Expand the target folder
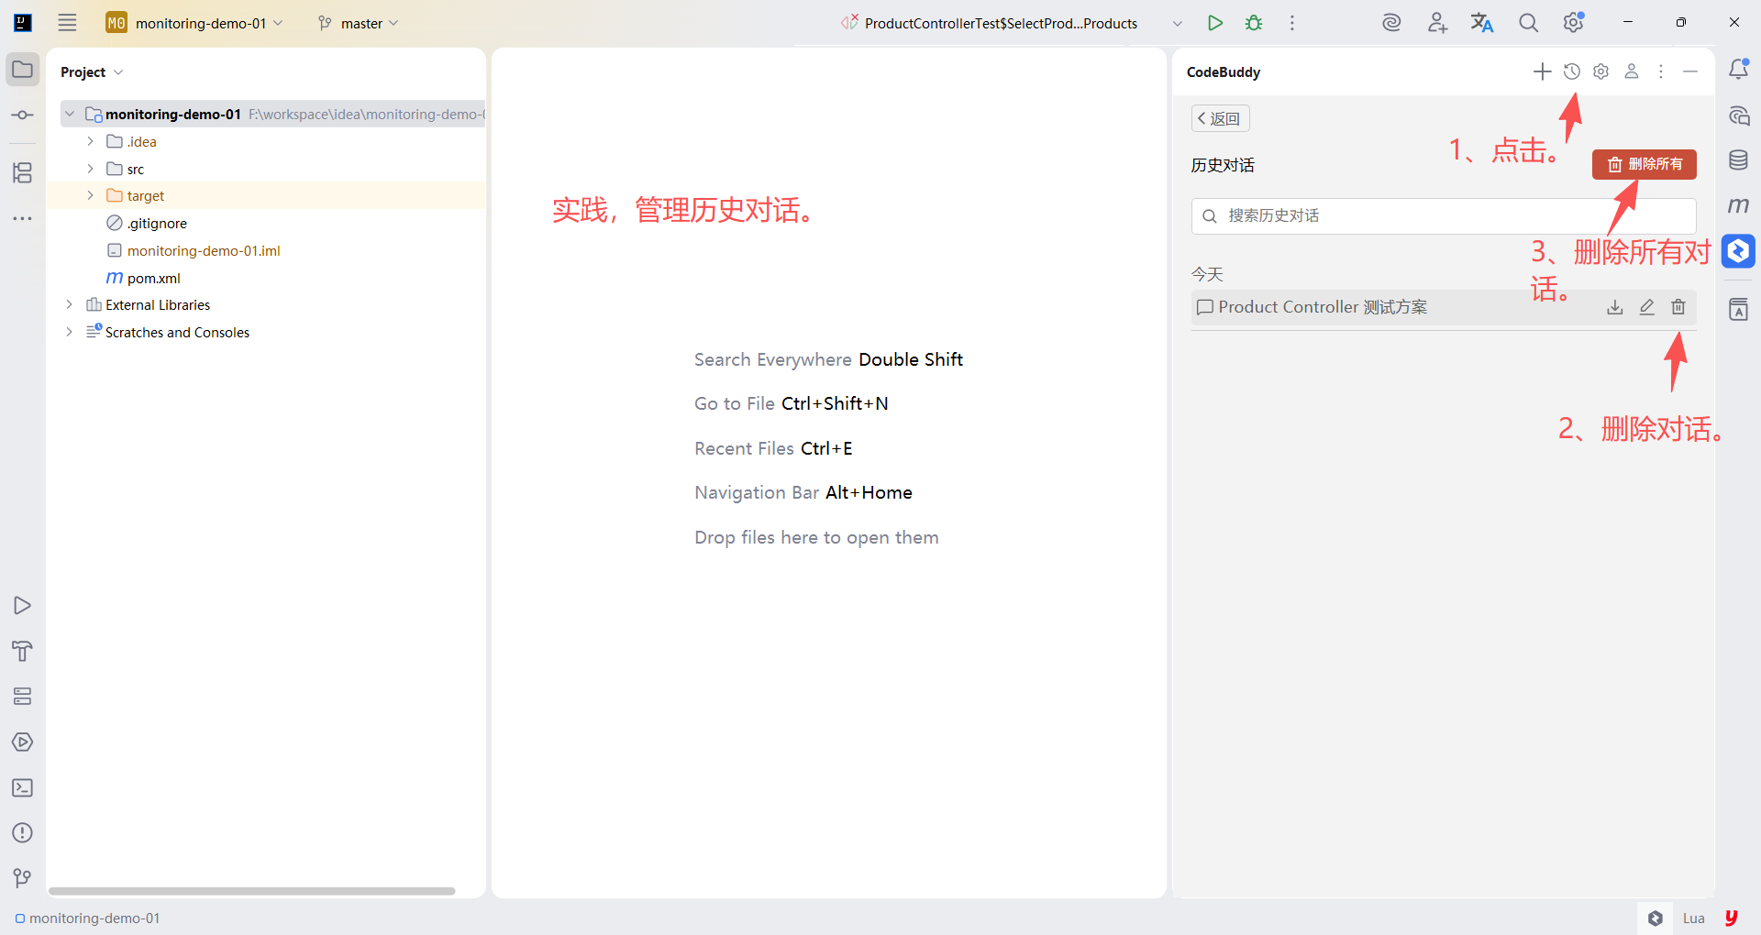This screenshot has width=1761, height=935. click(90, 195)
